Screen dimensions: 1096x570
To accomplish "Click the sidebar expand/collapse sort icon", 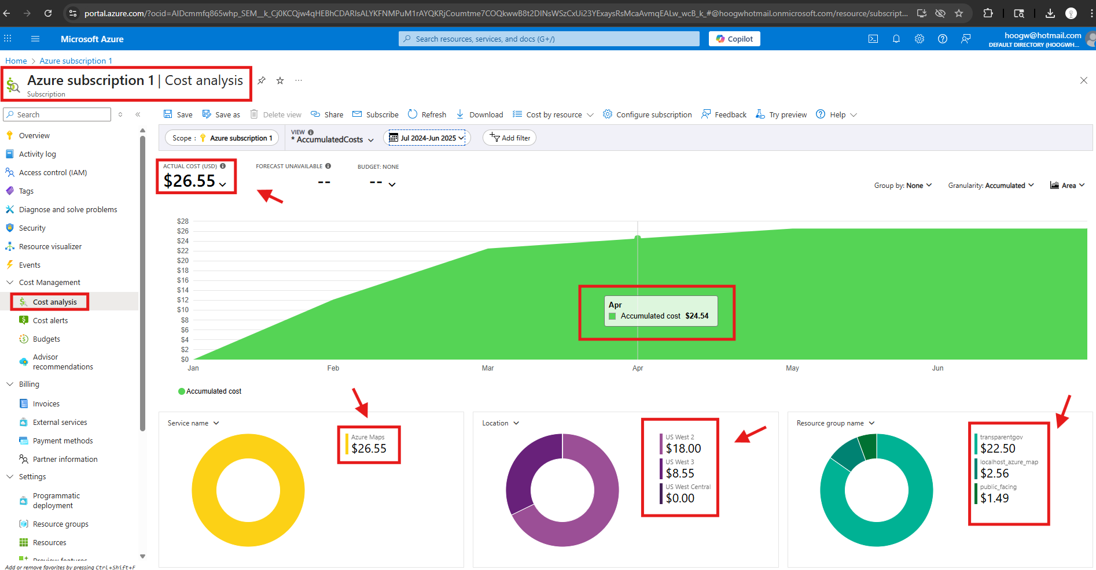I will pyautogui.click(x=120, y=114).
